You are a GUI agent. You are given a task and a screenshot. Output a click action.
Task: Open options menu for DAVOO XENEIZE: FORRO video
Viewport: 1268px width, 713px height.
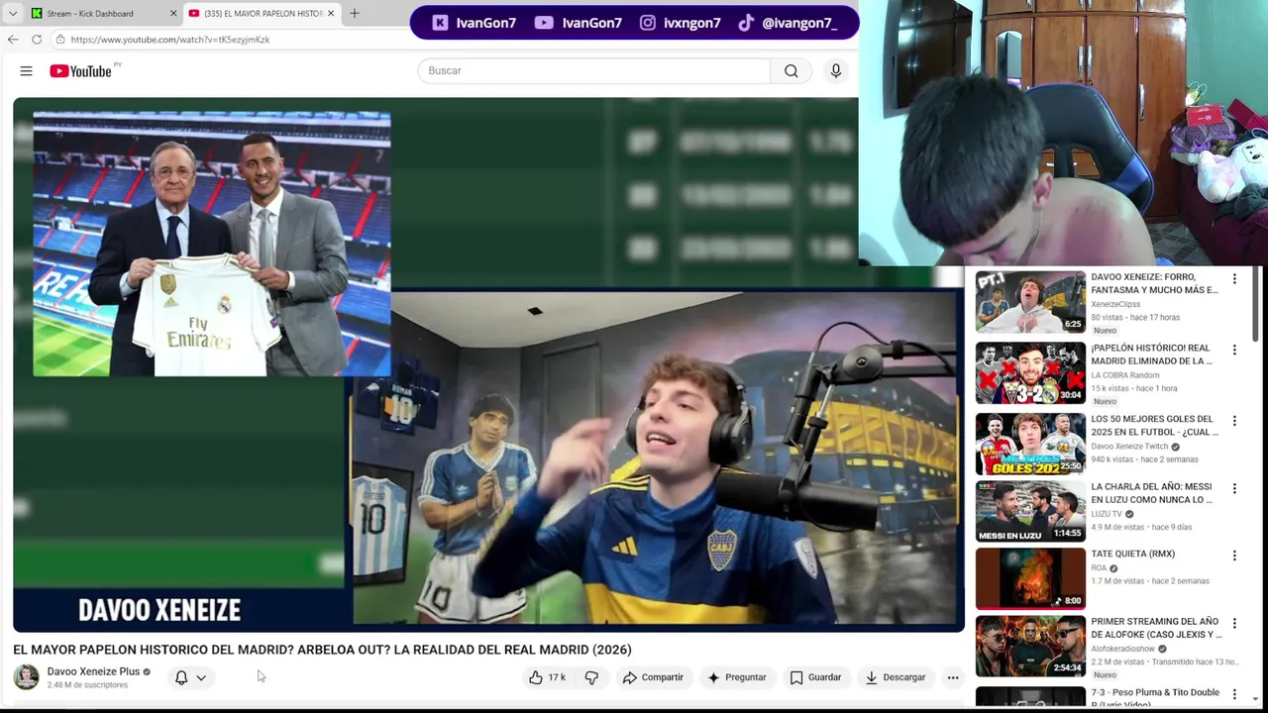(x=1234, y=279)
